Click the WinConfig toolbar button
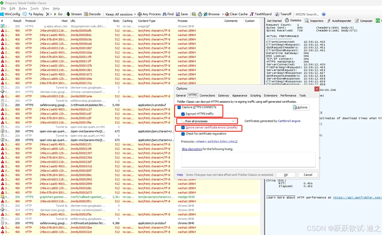This screenshot has height=235, width=382. pos(10,14)
